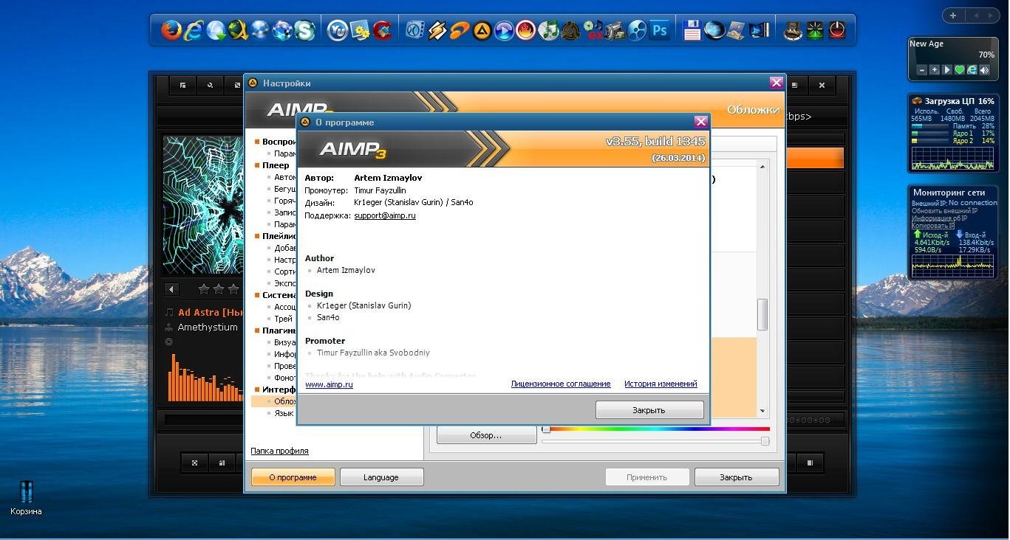Open support@aimp.ru email link
1010x540 pixels.
coord(385,215)
